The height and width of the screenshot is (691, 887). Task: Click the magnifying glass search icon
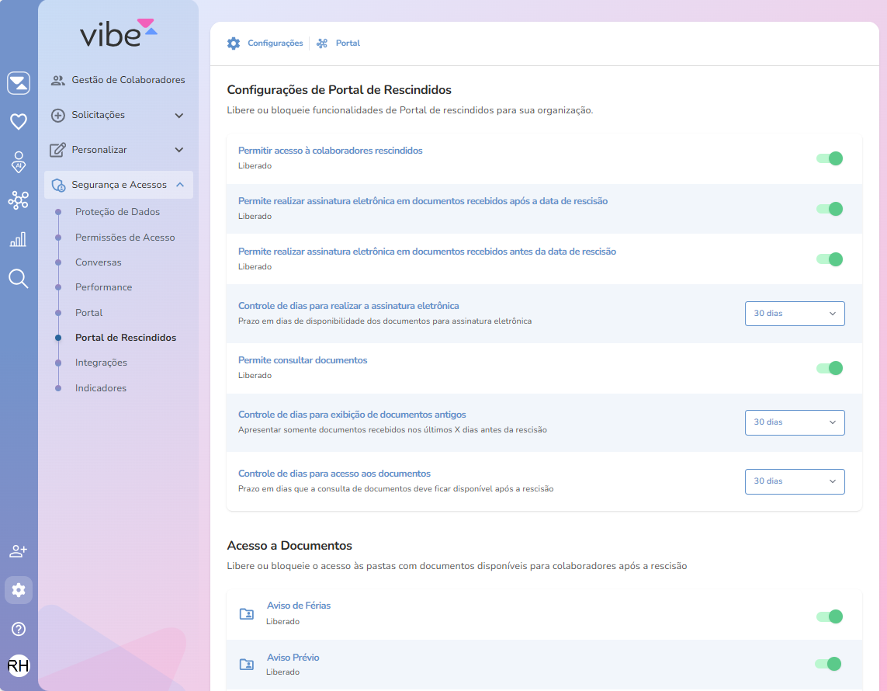(x=19, y=279)
